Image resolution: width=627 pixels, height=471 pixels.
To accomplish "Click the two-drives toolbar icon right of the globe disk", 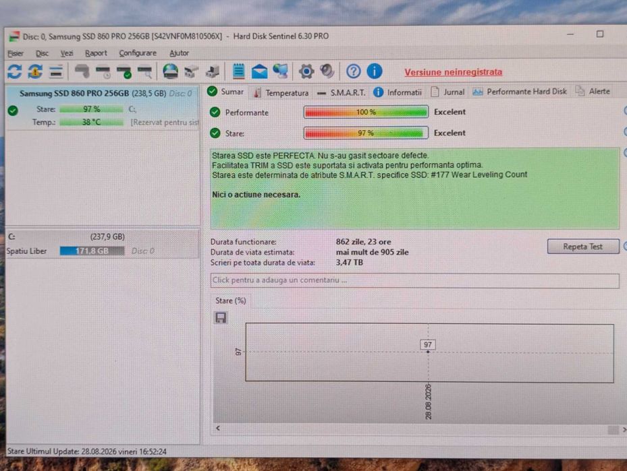I will (192, 72).
